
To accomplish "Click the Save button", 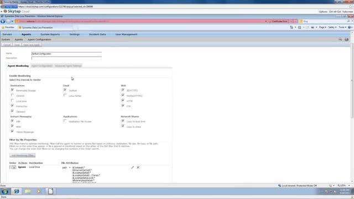I will [x=17, y=45].
